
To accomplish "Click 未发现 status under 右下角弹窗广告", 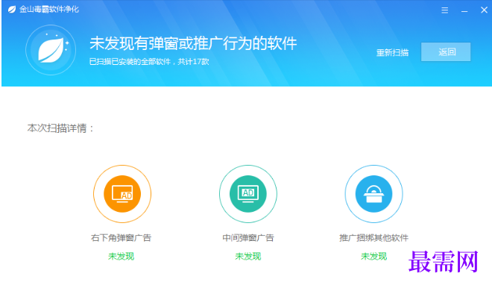I will 121,257.
